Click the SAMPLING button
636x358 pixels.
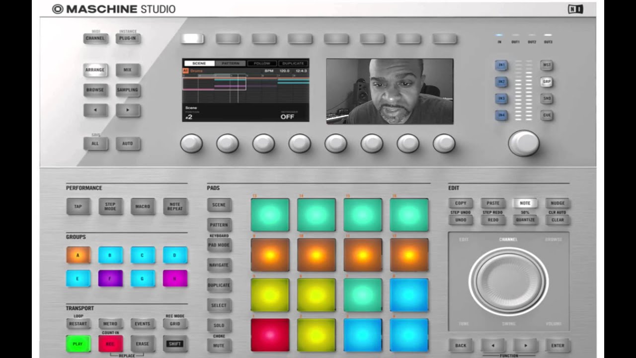128,90
